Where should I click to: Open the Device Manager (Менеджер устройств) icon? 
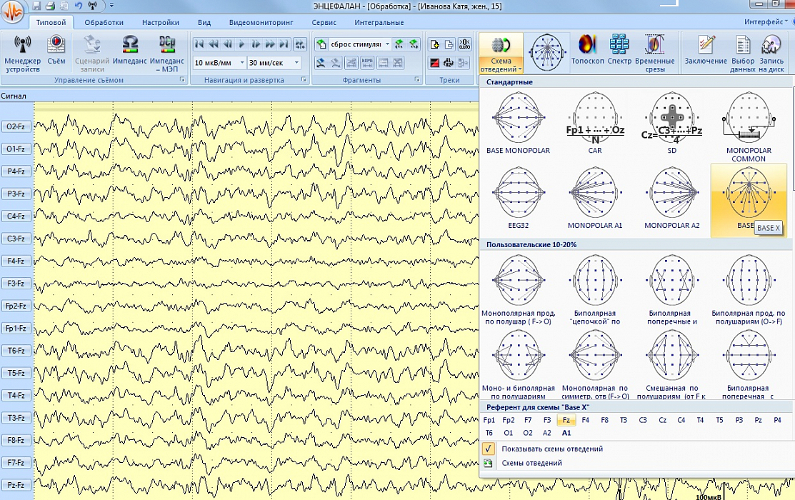coord(23,51)
